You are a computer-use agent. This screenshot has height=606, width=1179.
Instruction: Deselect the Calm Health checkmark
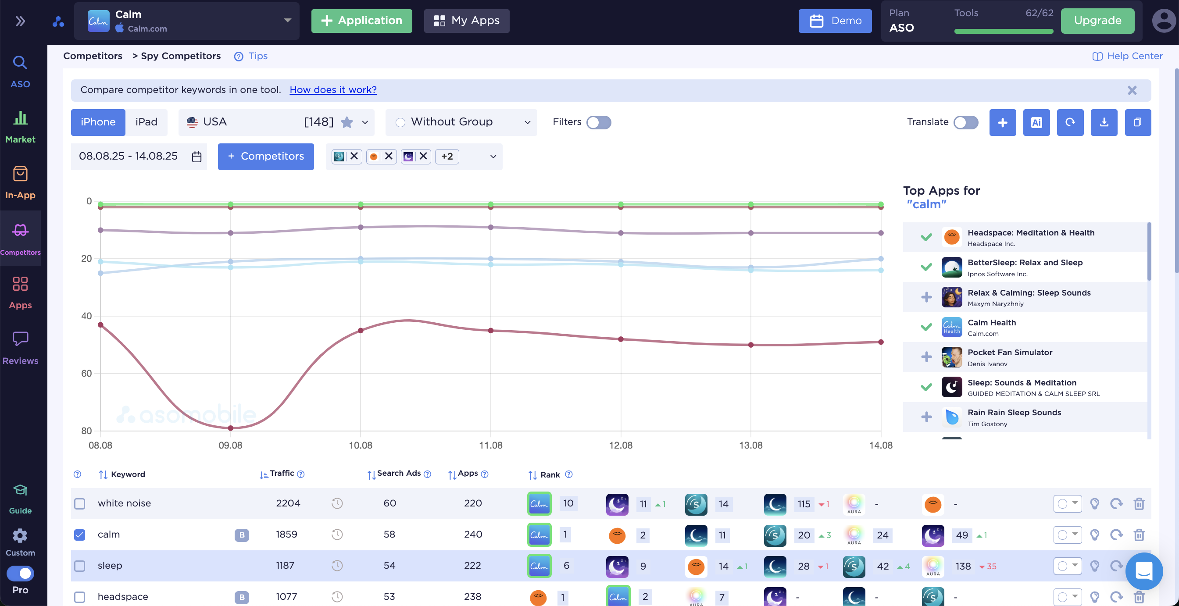point(926,327)
